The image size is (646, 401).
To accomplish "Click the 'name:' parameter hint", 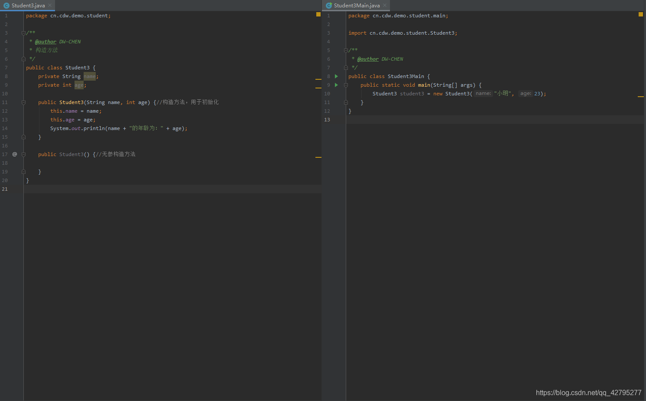I will [483, 93].
